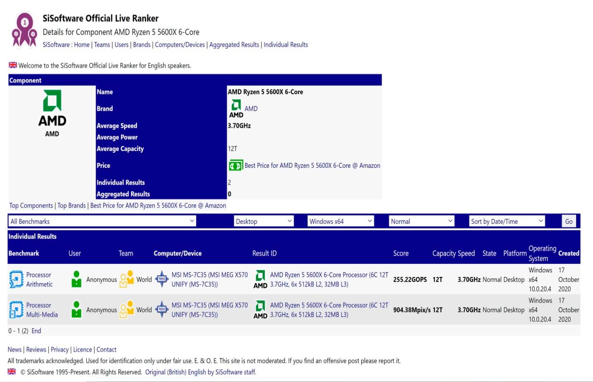Viewport: 593px width, 382px height.
Task: Click the Processor Multi-Media benchmark icon
Action: coord(16,310)
